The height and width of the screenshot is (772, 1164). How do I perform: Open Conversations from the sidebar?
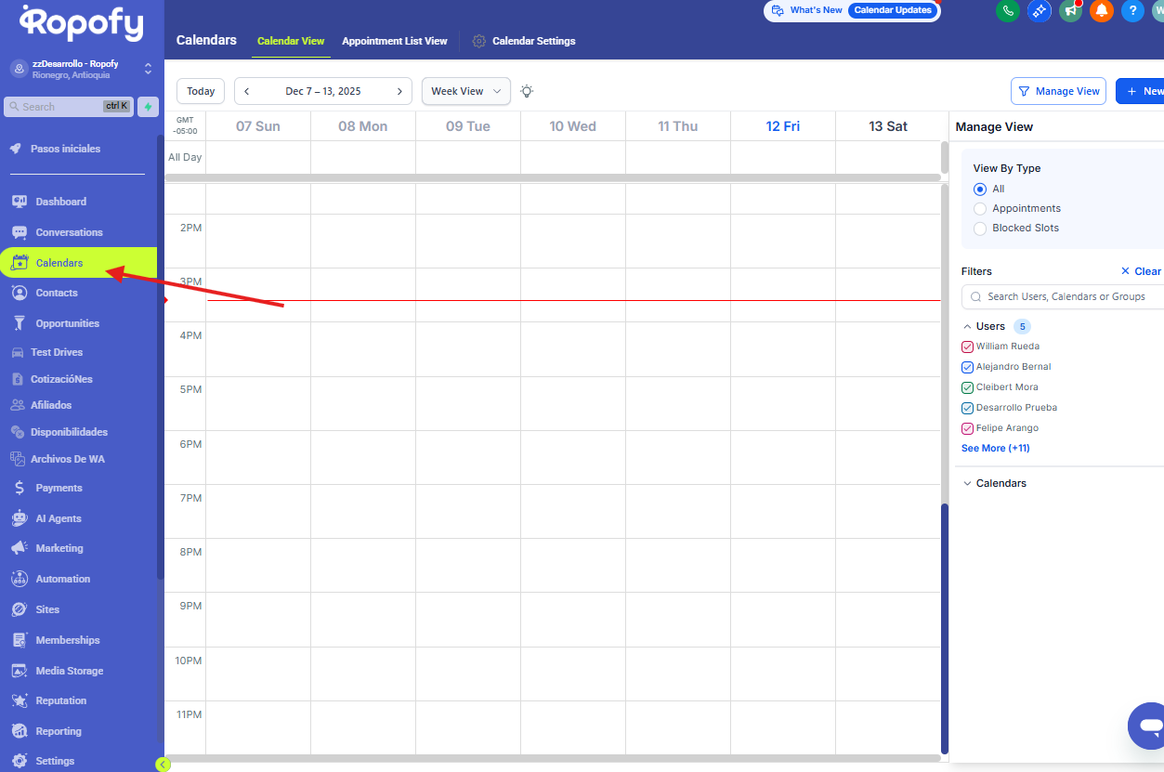(69, 232)
